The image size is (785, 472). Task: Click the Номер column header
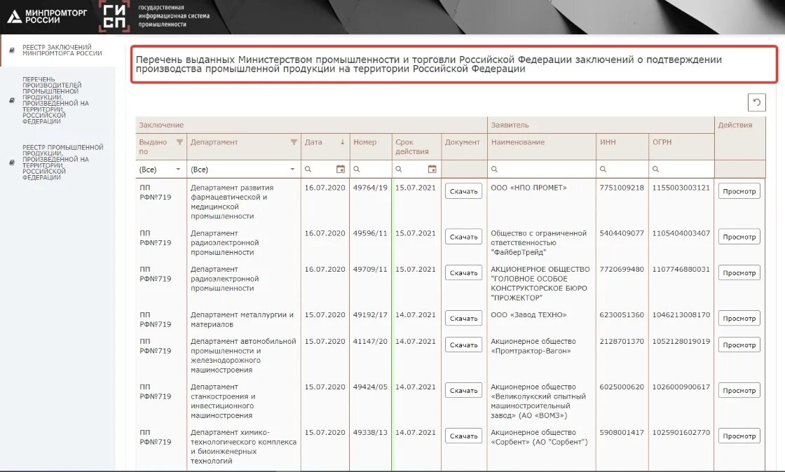click(371, 146)
